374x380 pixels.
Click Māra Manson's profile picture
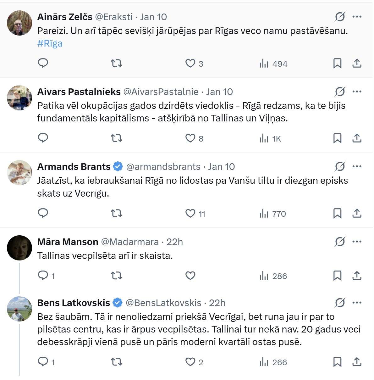tap(19, 248)
